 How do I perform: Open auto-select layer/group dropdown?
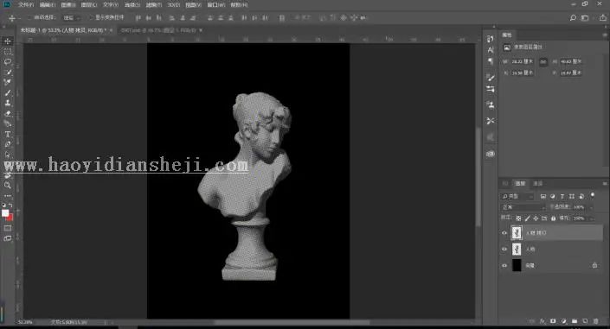[72, 18]
